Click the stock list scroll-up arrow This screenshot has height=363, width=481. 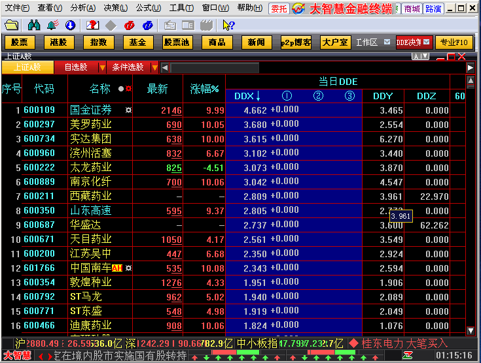[x=471, y=81]
